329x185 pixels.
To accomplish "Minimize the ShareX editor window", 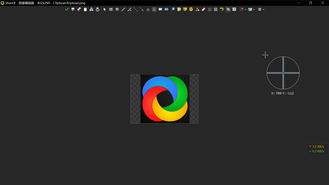I will point(299,3).
